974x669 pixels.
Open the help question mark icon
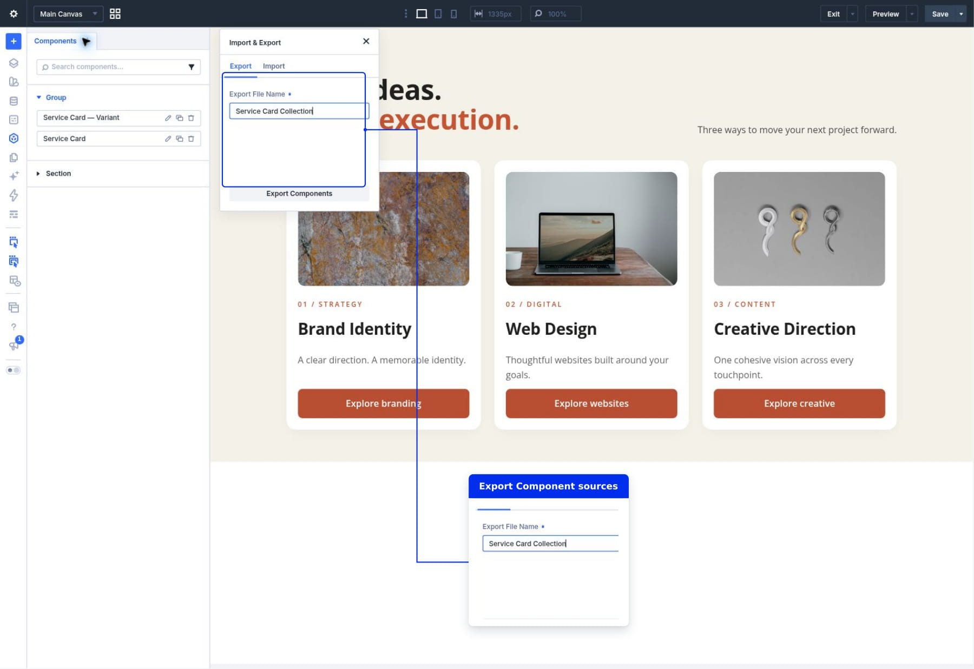[x=14, y=327]
